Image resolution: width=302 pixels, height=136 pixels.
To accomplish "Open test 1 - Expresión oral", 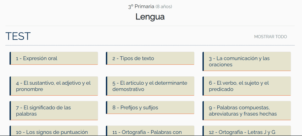I will pyautogui.click(x=54, y=58).
